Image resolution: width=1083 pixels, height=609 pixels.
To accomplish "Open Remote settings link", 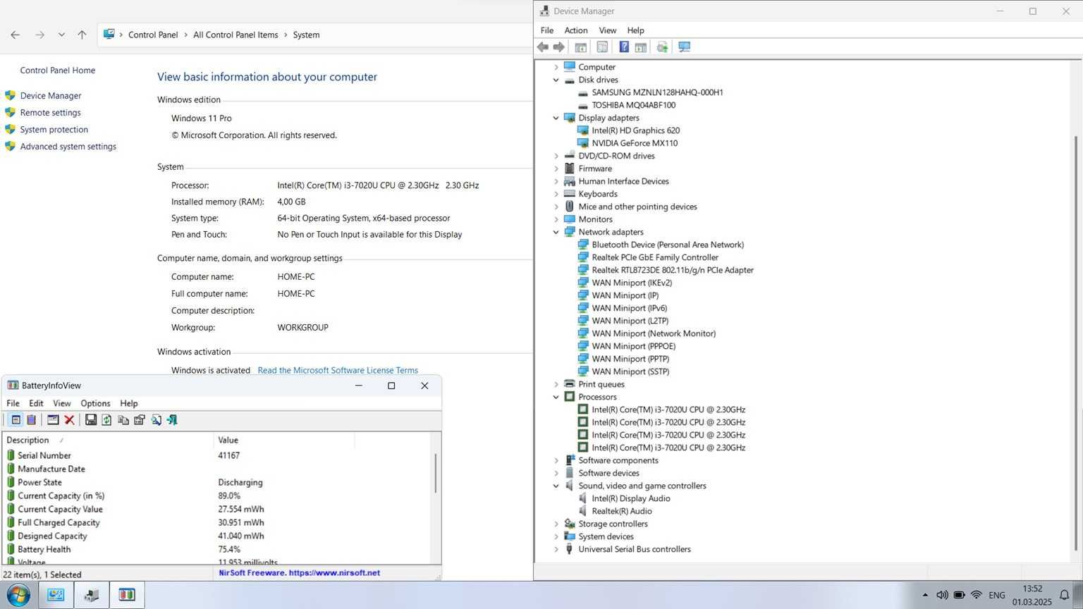I will click(50, 113).
